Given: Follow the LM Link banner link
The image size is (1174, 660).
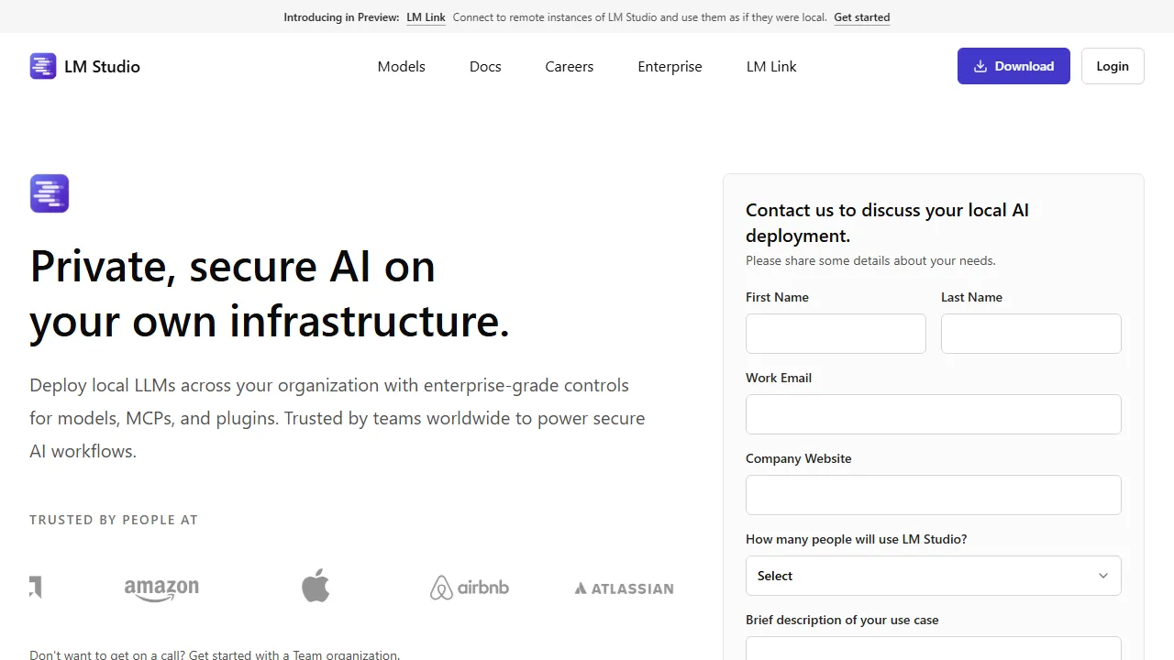Looking at the screenshot, I should pyautogui.click(x=426, y=17).
